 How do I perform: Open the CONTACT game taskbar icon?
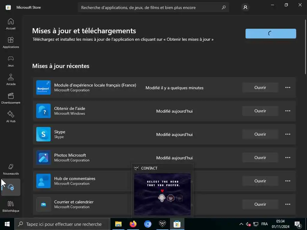click(162, 224)
